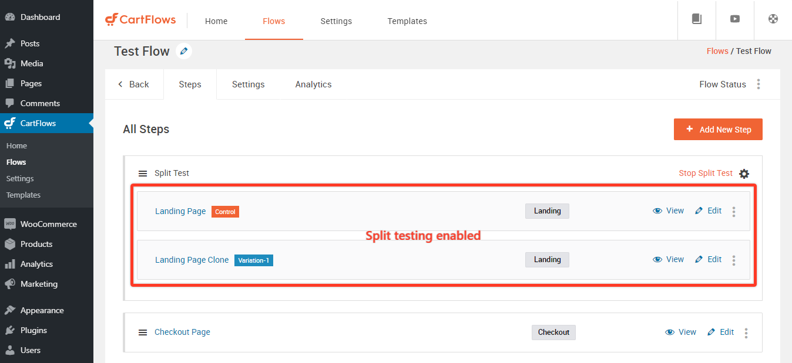Viewport: 792px width, 363px height.
Task: Open the Templates tab in top navigation
Action: (x=407, y=21)
